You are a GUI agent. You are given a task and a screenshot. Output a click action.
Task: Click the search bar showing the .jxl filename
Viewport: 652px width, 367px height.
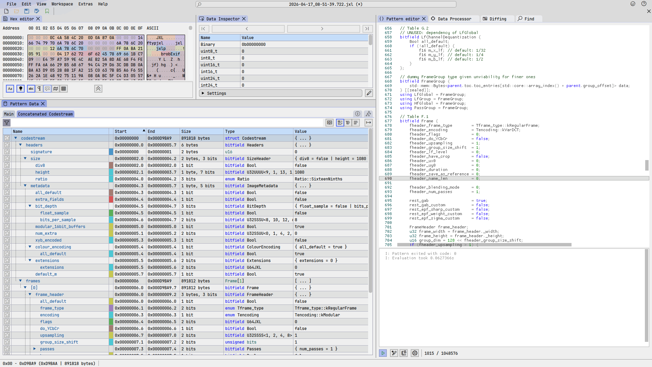326,4
